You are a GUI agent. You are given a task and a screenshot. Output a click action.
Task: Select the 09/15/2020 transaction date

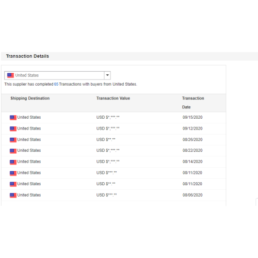click(x=192, y=117)
